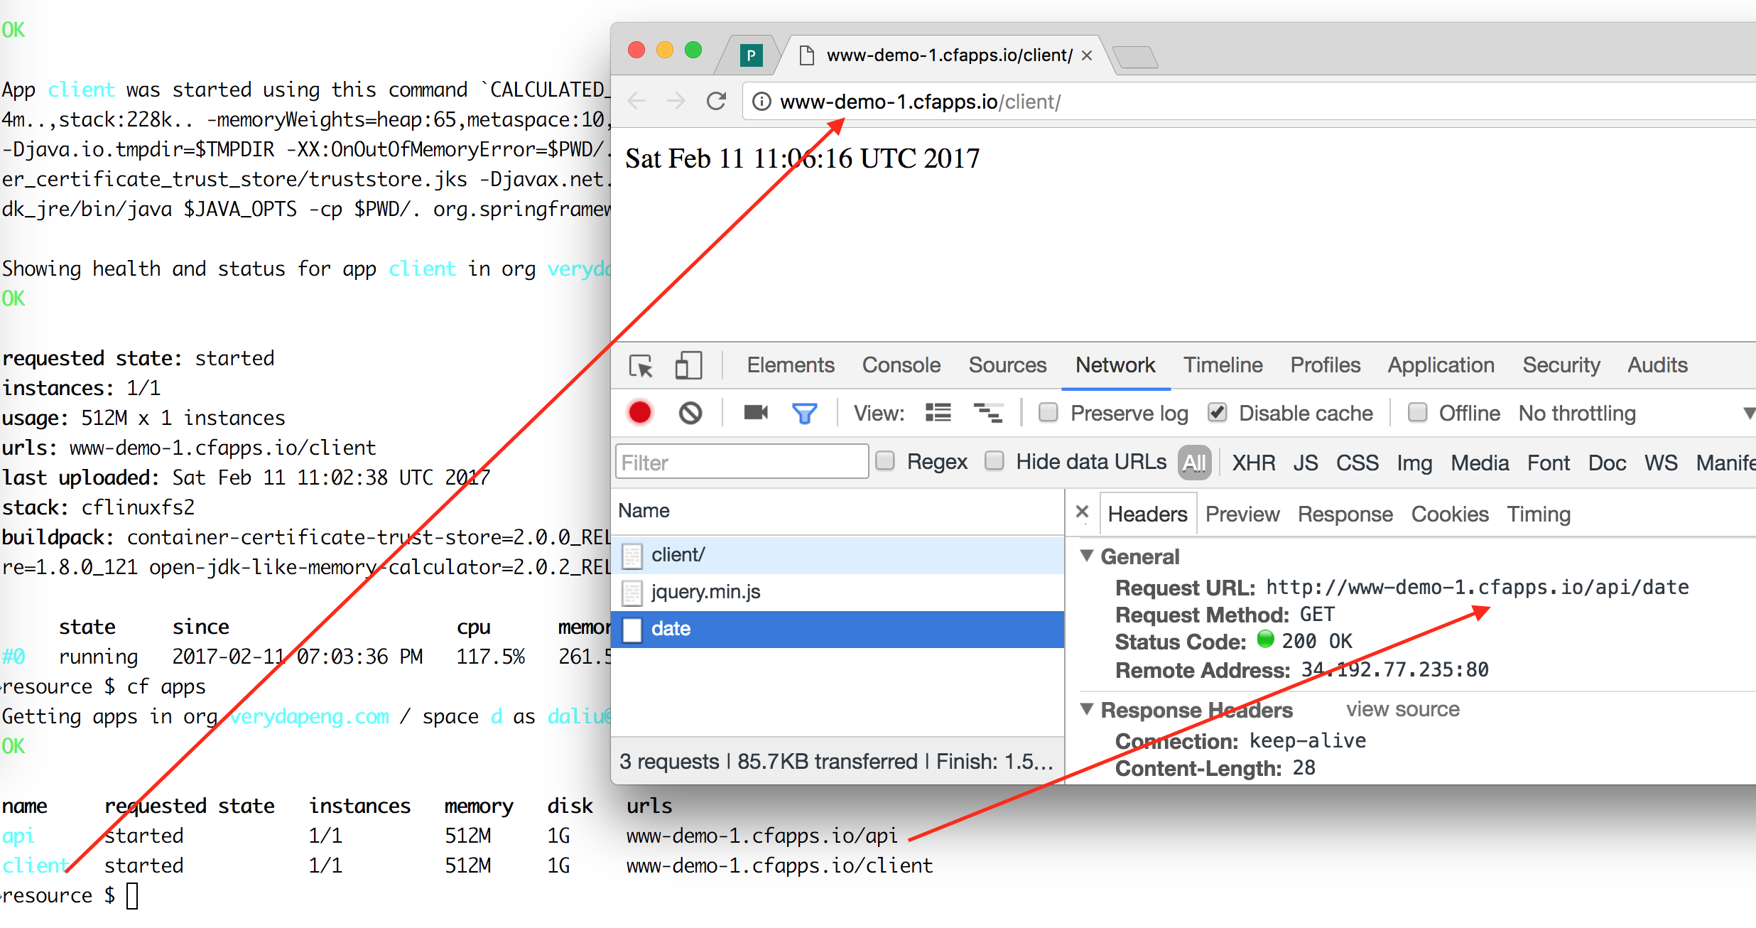This screenshot has width=1756, height=928.
Task: Click the red record network log icon
Action: [x=640, y=413]
